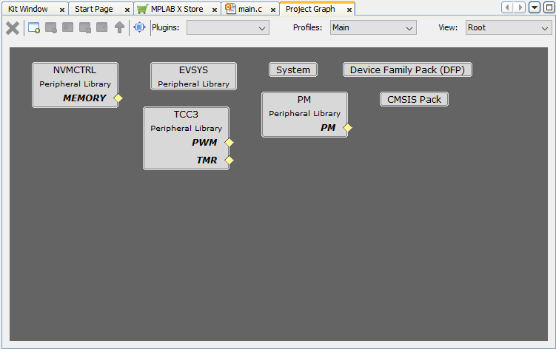The height and width of the screenshot is (349, 556).
Task: Click the up arrow toolbar icon
Action: tap(119, 27)
